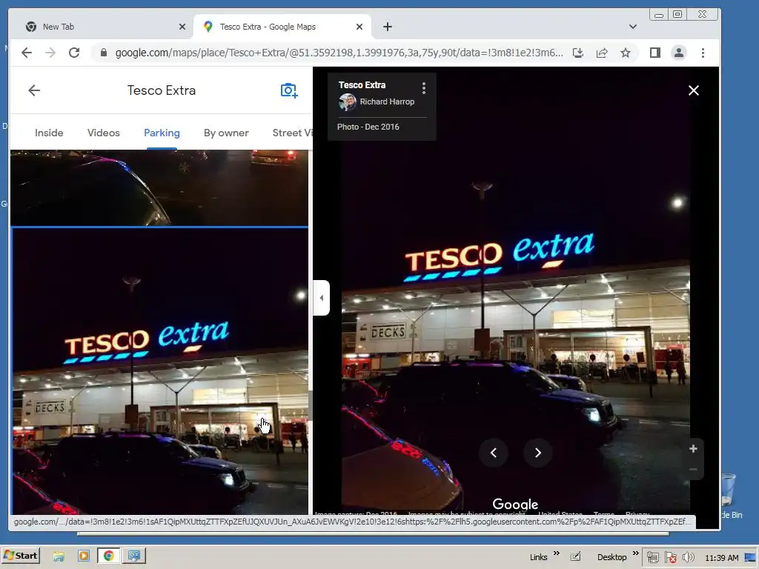Viewport: 759px width, 569px height.
Task: View site security lock info
Action: point(104,53)
